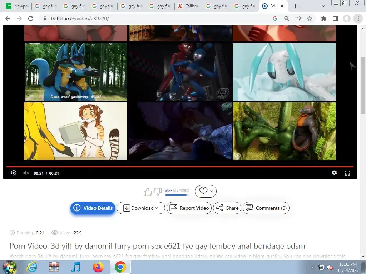Viewport: 366px width, 274px height.
Task: Open the Windows Start menu
Action: coord(9,267)
